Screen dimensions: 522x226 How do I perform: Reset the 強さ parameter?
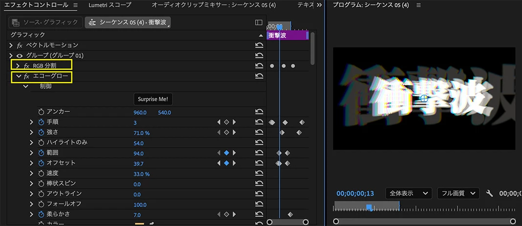coord(259,133)
